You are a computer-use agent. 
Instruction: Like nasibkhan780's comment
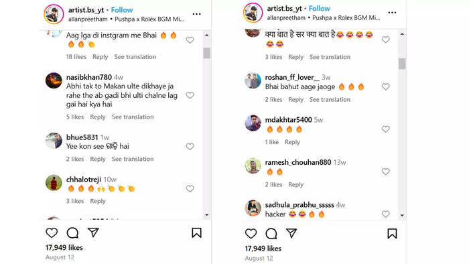click(190, 95)
